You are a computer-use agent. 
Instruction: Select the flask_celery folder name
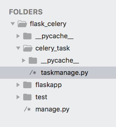48,24
